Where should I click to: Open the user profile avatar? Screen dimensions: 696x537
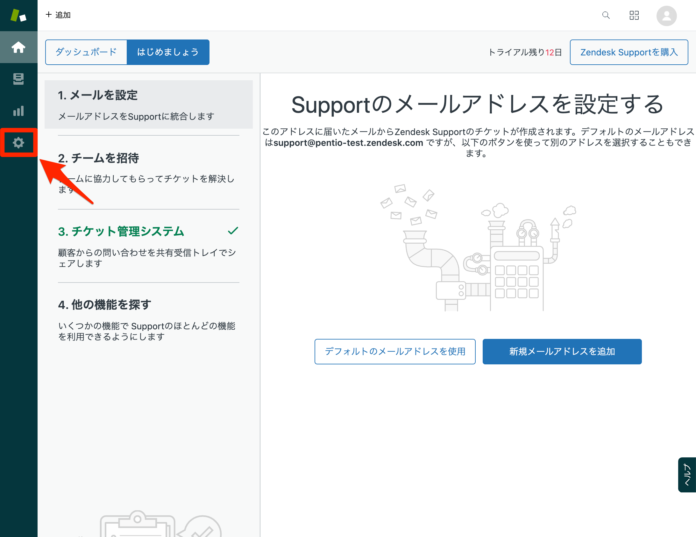pyautogui.click(x=666, y=16)
